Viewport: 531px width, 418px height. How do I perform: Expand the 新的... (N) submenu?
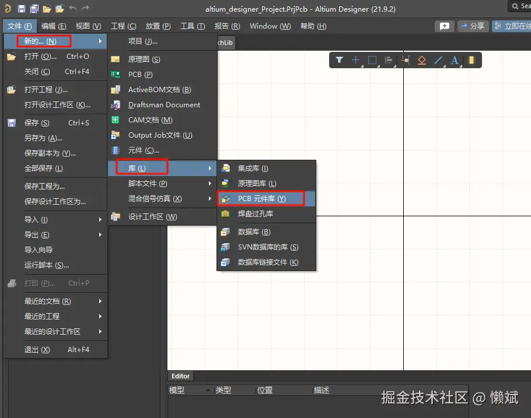click(55, 41)
